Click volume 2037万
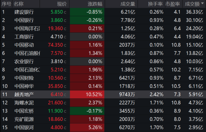206x132 pixels. point(127,45)
